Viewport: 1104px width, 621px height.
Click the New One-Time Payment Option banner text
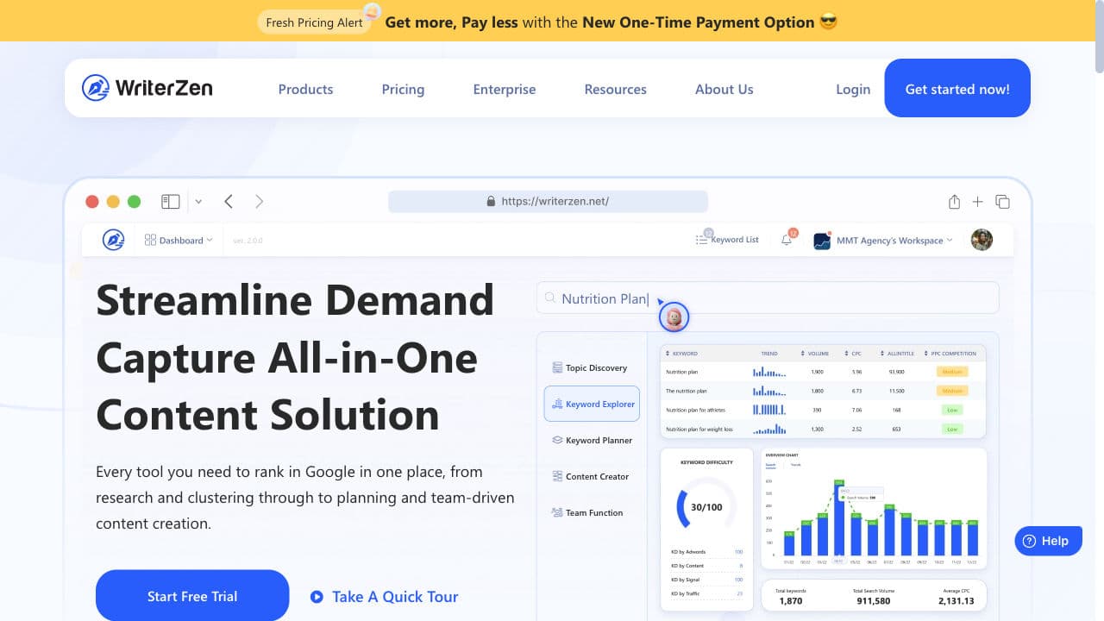[699, 22]
